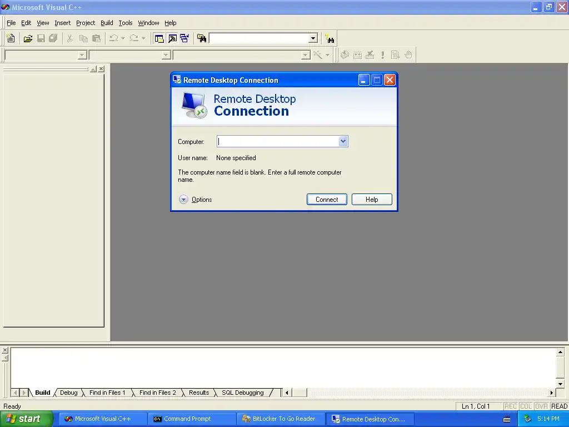Click the Search binoculars icon
This screenshot has height=427, width=569.
pyautogui.click(x=330, y=38)
